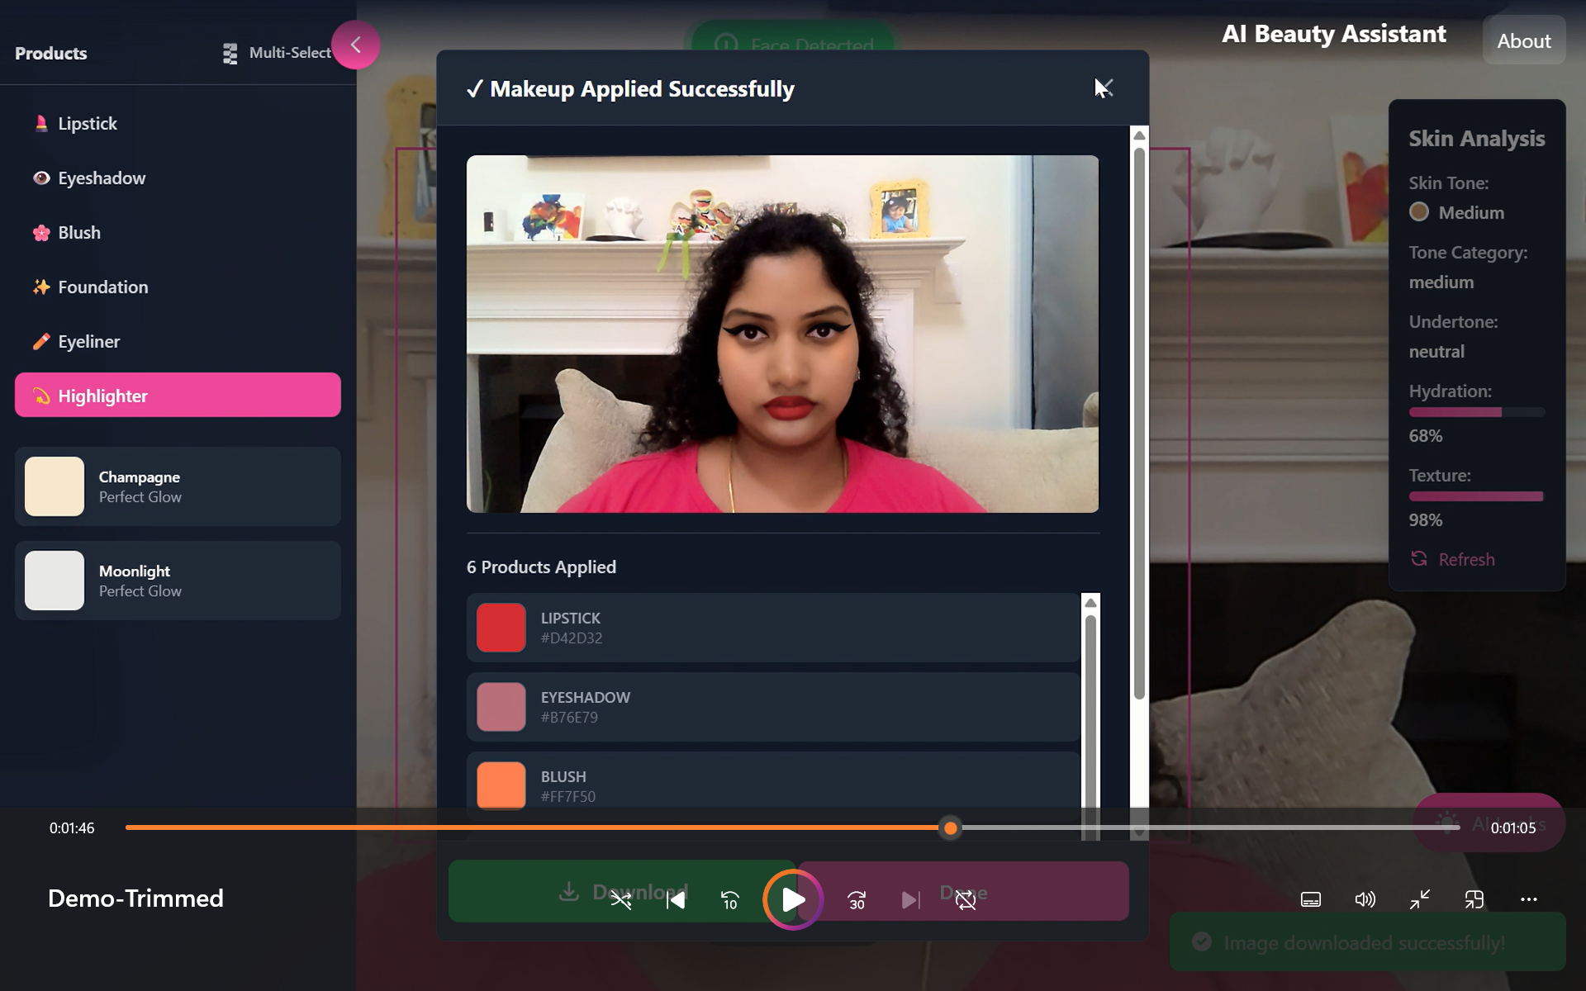Toggle repeat loop icon
This screenshot has width=1586, height=991.
(x=966, y=900)
